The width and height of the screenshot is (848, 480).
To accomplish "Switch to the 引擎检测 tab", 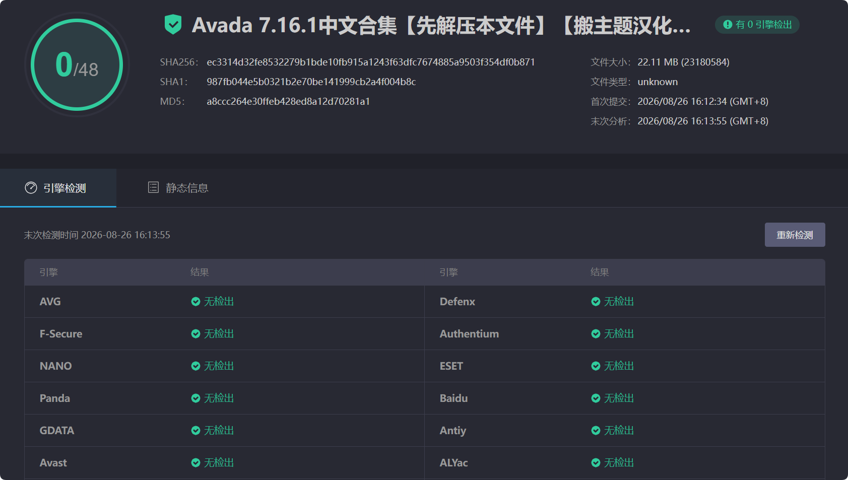I will point(58,188).
